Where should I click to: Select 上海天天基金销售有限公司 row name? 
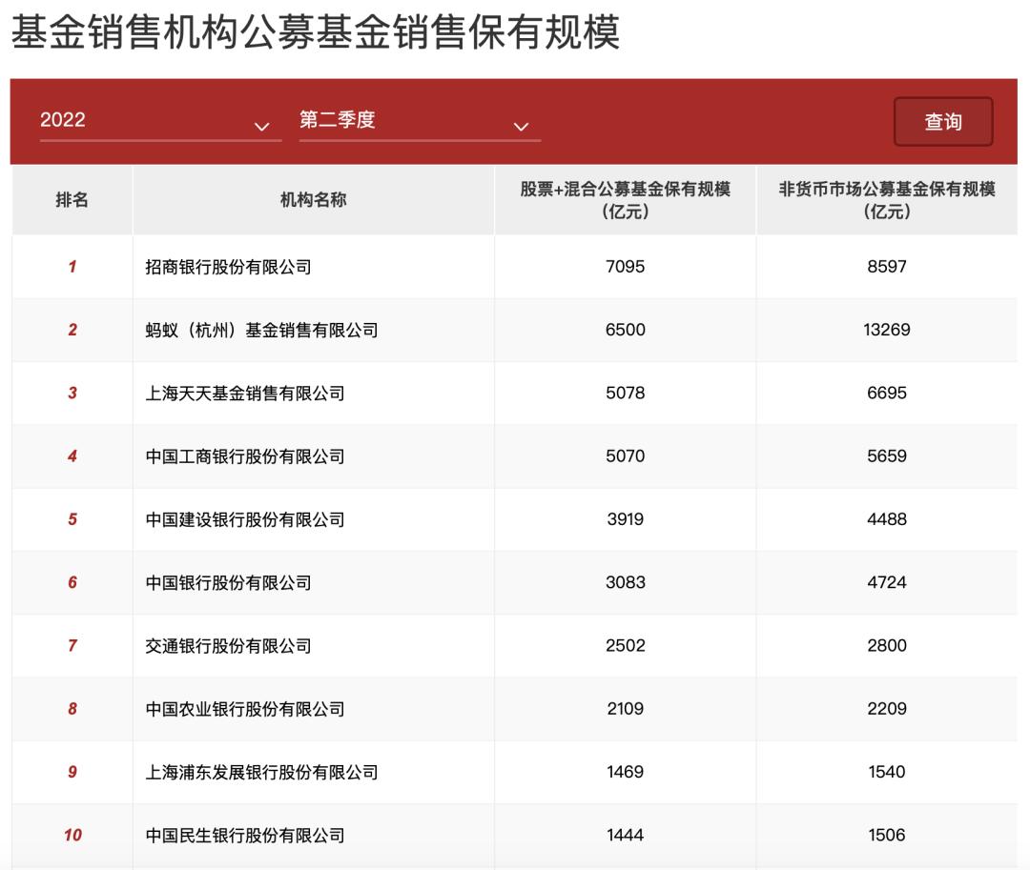pos(244,393)
